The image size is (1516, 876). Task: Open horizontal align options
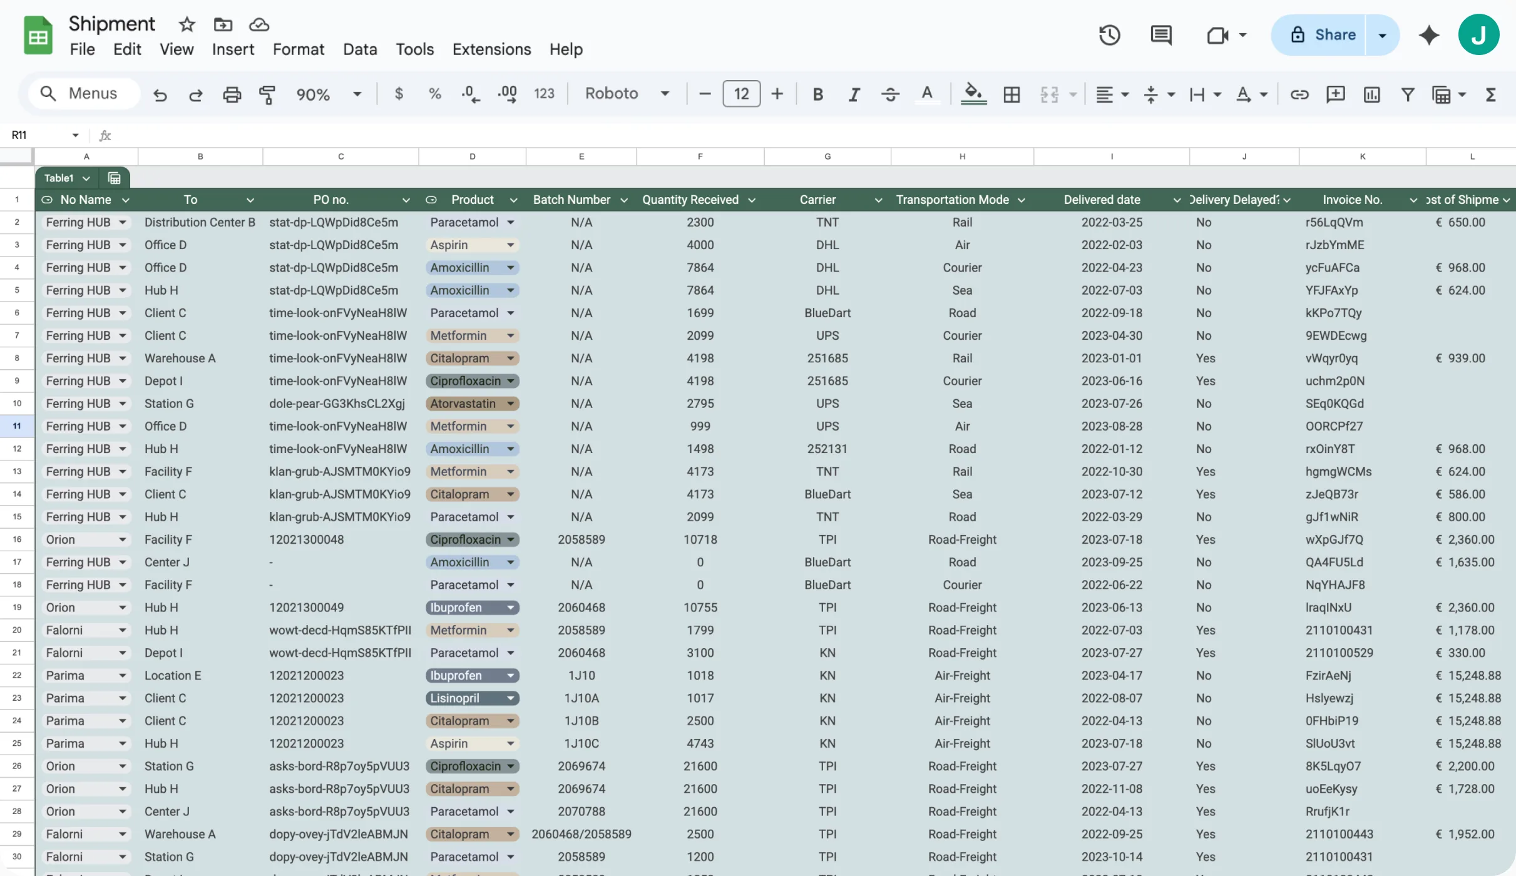(1112, 94)
